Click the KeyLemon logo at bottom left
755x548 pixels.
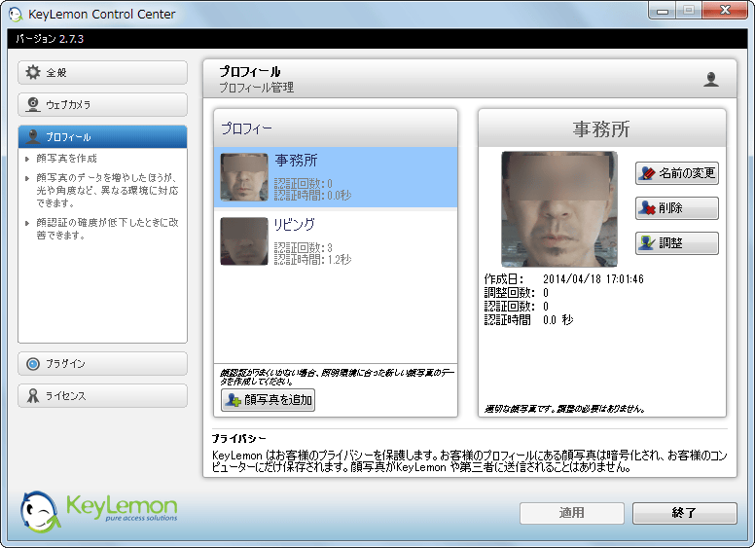98,511
